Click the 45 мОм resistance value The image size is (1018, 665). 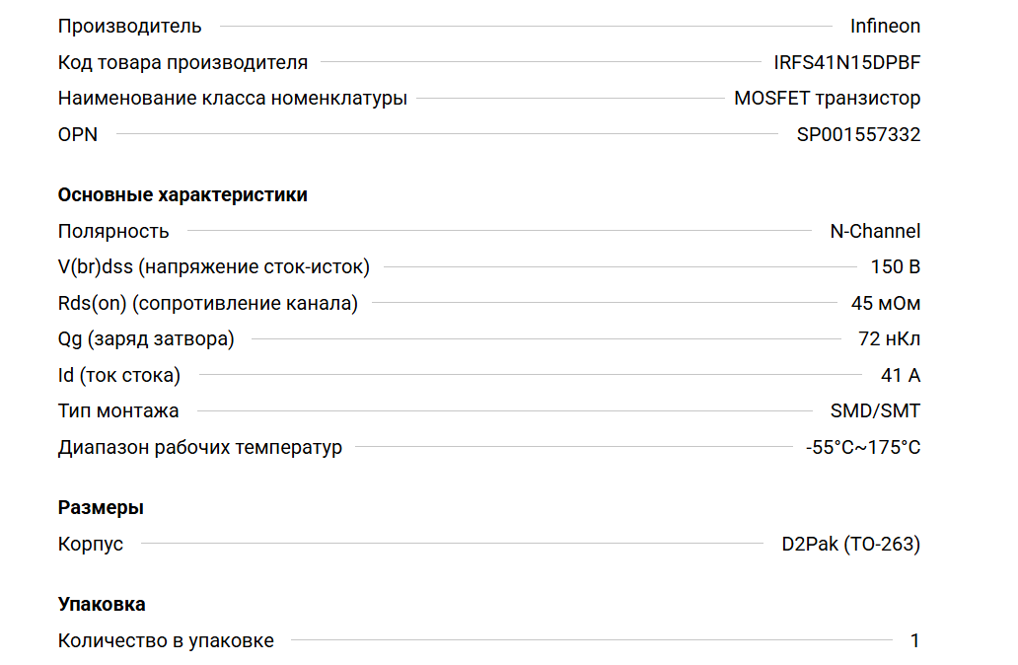pyautogui.click(x=886, y=304)
